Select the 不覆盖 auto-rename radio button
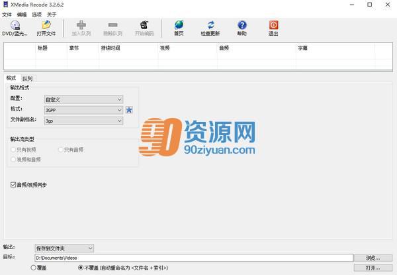The width and height of the screenshot is (397, 275). click(81, 268)
